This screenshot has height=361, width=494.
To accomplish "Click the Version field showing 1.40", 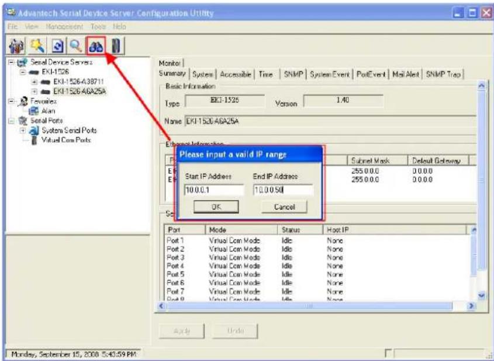I will pyautogui.click(x=343, y=101).
